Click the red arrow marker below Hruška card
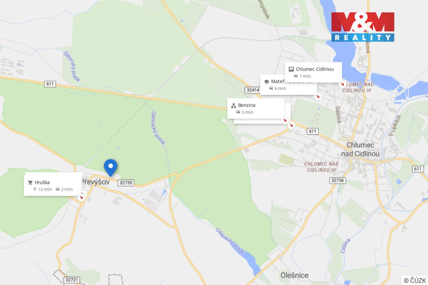 tap(81, 197)
